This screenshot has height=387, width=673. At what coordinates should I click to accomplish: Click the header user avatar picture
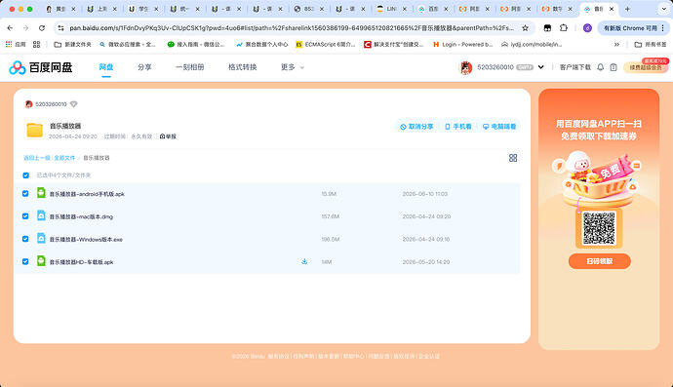(466, 67)
